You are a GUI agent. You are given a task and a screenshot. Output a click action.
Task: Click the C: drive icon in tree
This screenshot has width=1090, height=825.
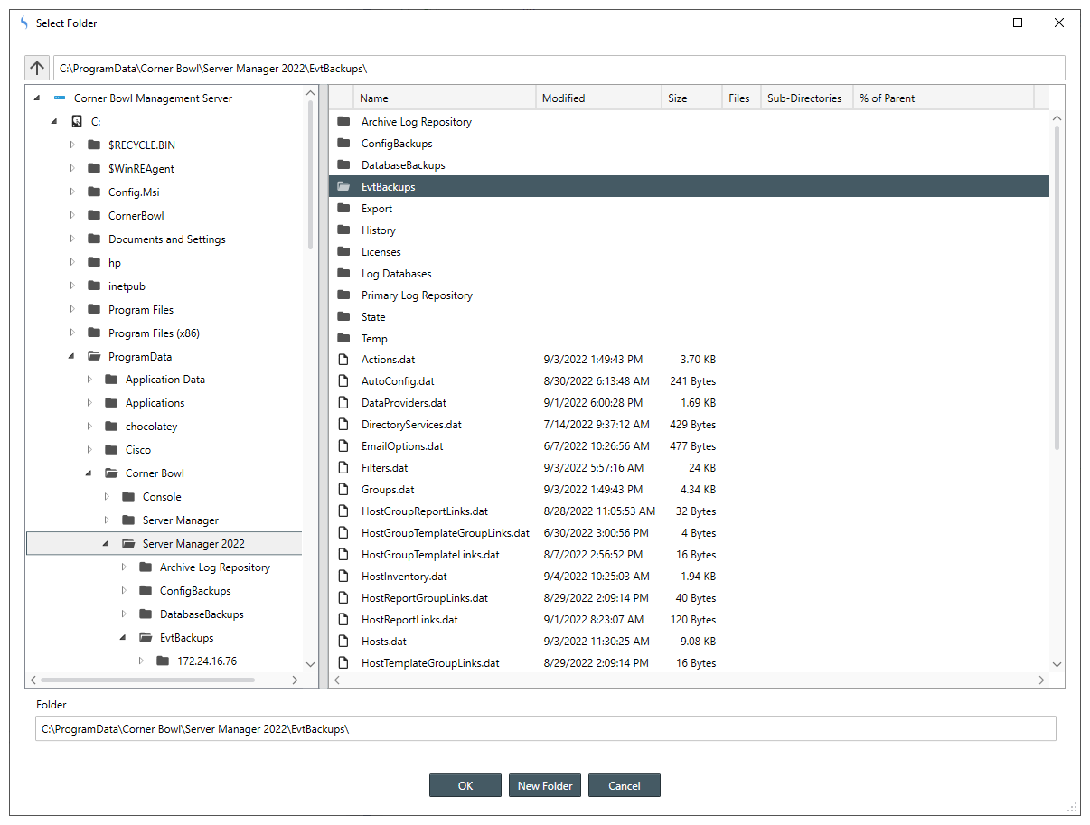[77, 122]
